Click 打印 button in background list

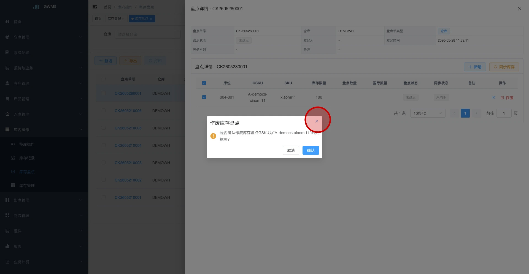point(155,61)
